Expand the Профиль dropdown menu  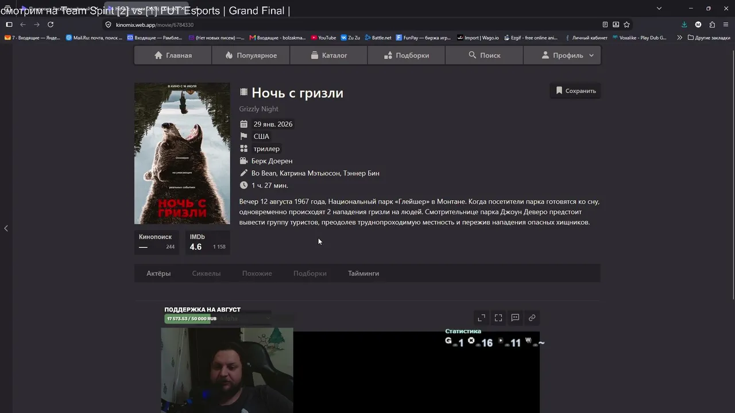(x=562, y=55)
